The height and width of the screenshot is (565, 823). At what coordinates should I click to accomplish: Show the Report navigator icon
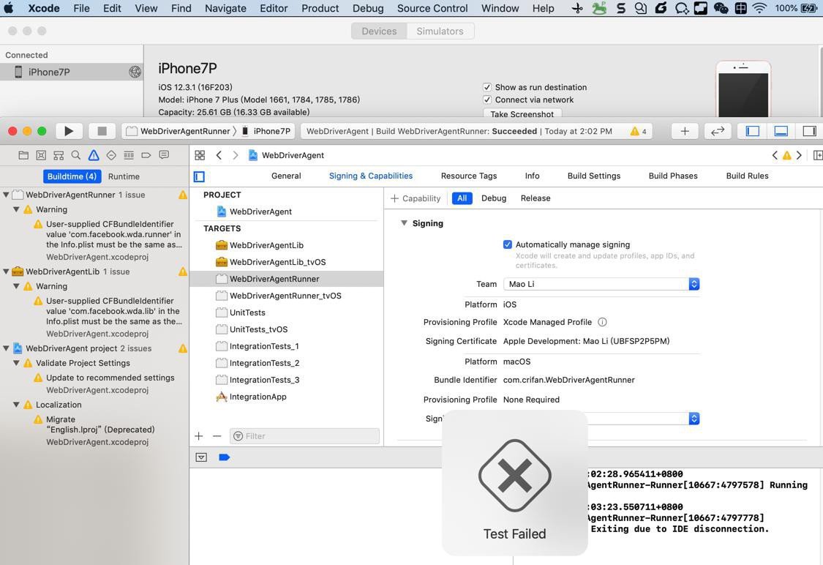164,155
